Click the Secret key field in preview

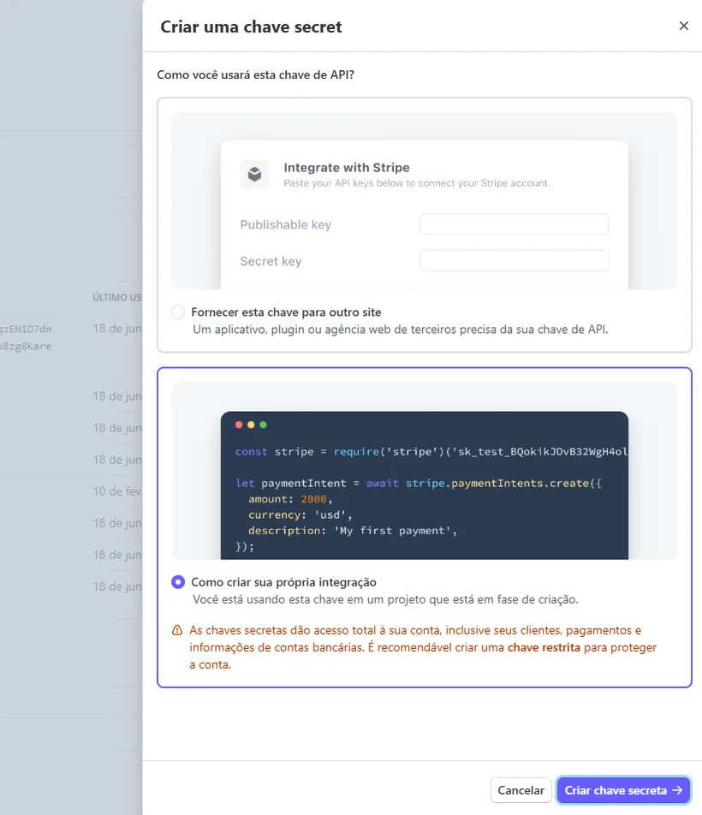point(514,260)
